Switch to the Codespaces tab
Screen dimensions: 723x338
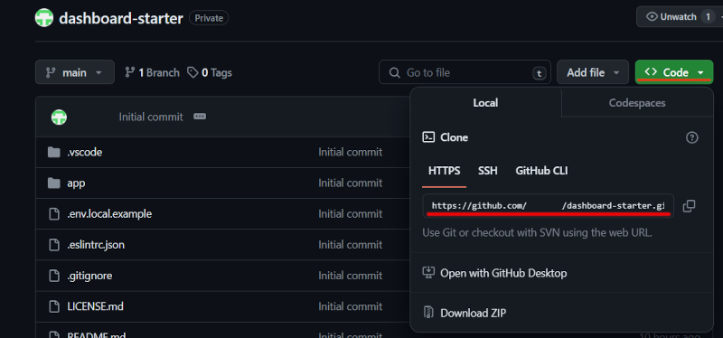(x=637, y=102)
